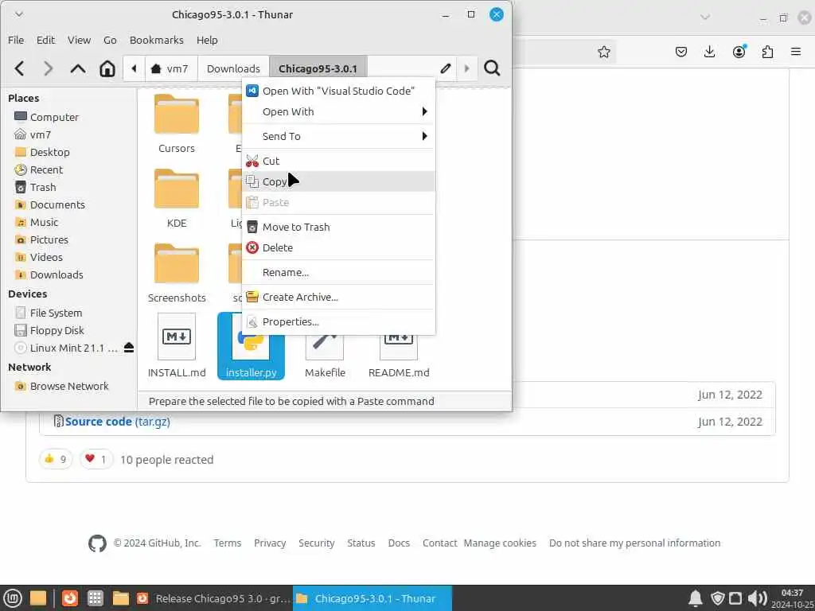Click the Chicago95-3.0.1 Thunar taskbar item

coord(372,598)
